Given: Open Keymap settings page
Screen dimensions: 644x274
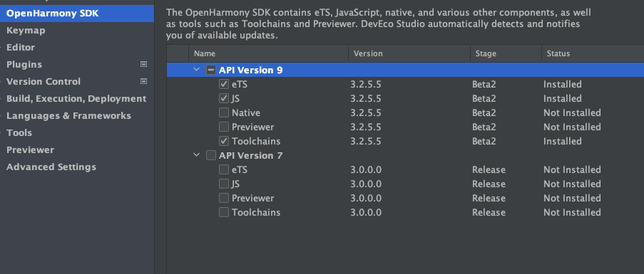Looking at the screenshot, I should pyautogui.click(x=26, y=31).
